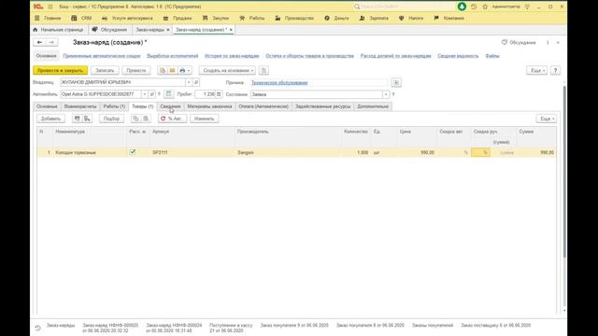Expand the Состояние dropdown arrow
The image size is (598, 336).
point(386,94)
